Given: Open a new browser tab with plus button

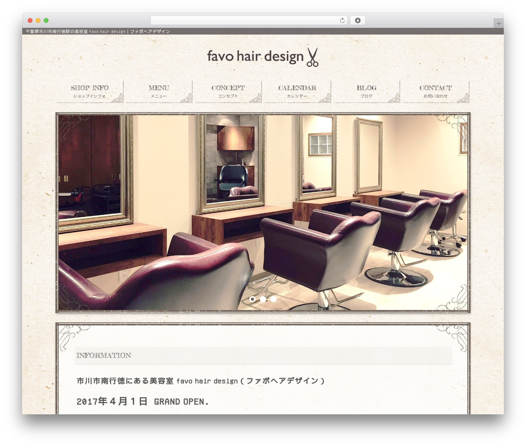Looking at the screenshot, I should pyautogui.click(x=499, y=23).
